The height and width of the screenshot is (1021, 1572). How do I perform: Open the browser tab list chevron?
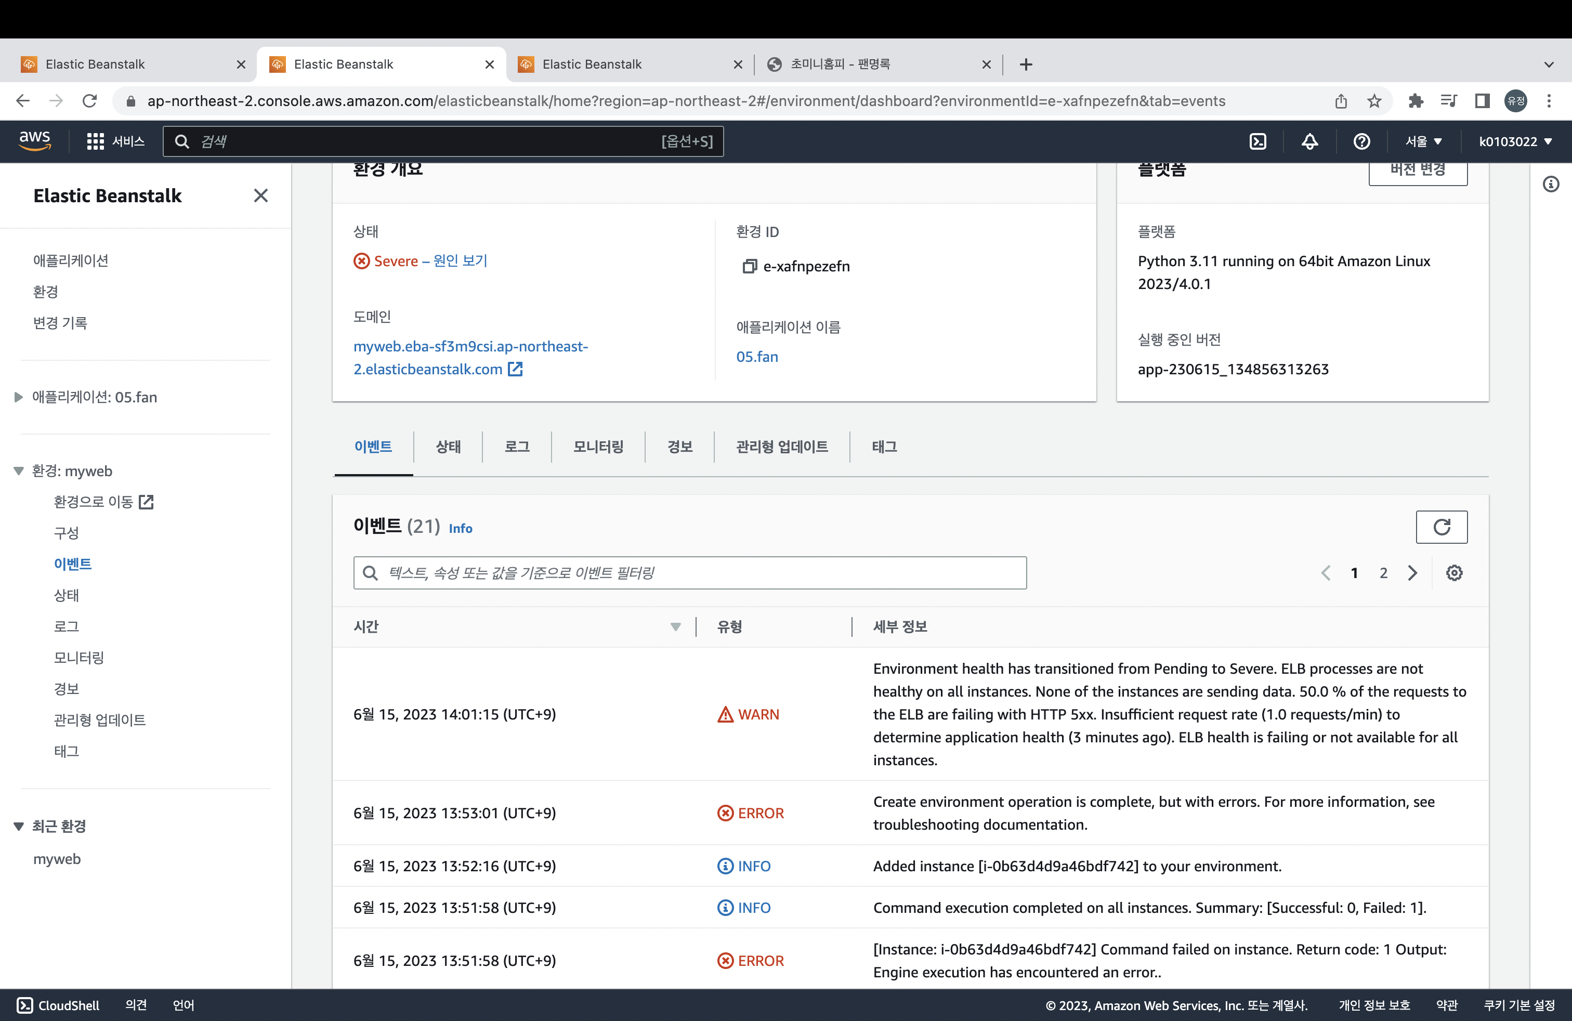coord(1549,64)
